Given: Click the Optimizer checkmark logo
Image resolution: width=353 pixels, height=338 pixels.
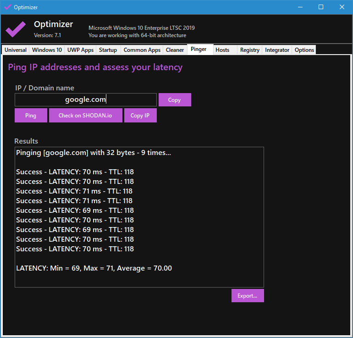Looking at the screenshot, I should point(16,29).
